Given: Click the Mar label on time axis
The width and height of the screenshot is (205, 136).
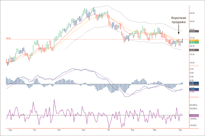Looking at the screenshot, I should tap(155, 129).
